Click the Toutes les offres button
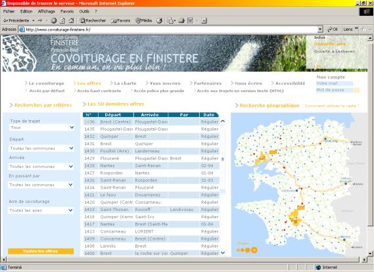Image resolution: width=374 pixels, height=272 pixels. click(x=41, y=251)
